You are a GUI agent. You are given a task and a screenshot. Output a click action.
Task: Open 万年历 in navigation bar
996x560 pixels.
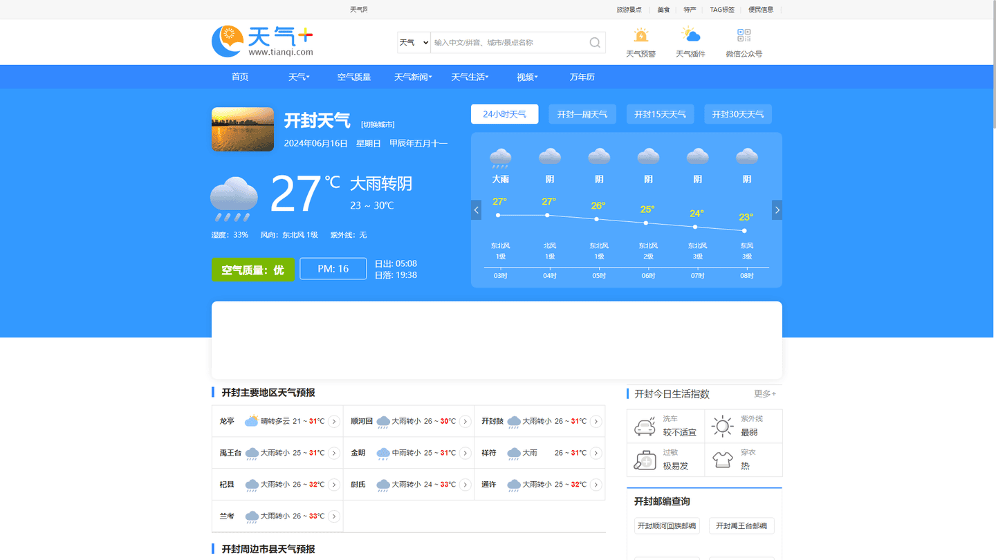click(x=582, y=77)
